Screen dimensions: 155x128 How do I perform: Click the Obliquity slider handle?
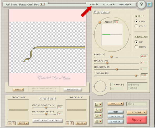pyautogui.click(x=117, y=69)
